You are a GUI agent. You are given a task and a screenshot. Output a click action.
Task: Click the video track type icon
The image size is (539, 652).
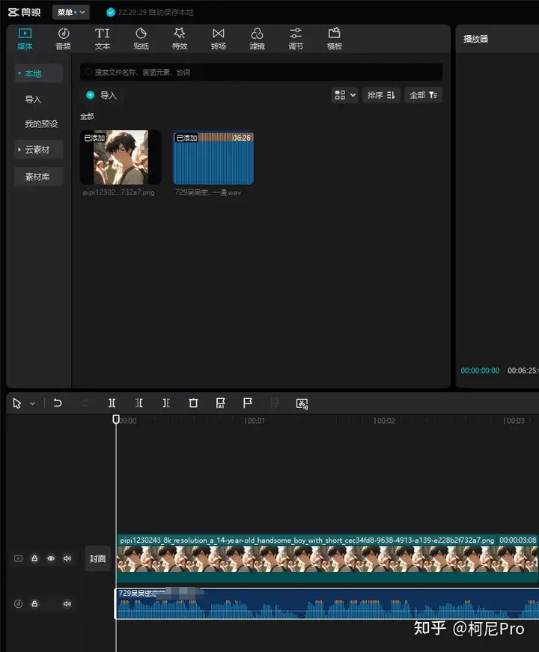(x=18, y=558)
